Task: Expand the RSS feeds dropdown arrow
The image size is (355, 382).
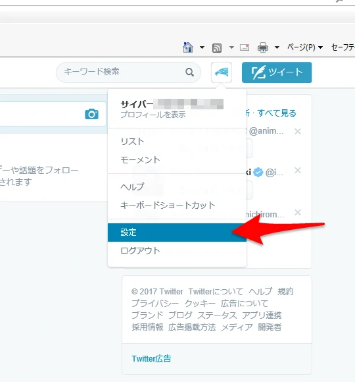Action: (231, 47)
